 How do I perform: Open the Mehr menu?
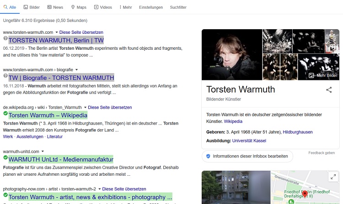click(126, 7)
